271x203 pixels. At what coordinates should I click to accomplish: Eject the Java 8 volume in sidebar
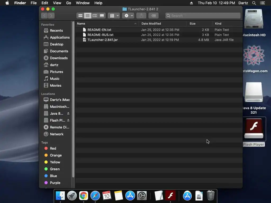pos(68,113)
